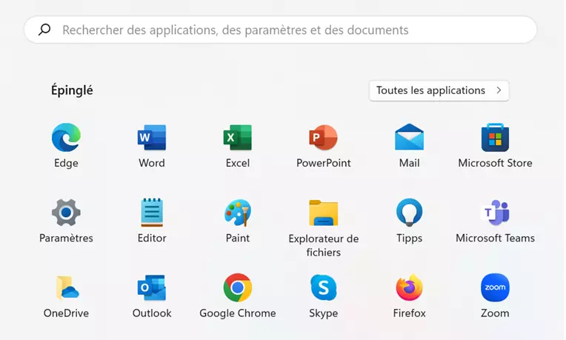
Task: Launch Word from pinned apps
Action: (x=152, y=138)
